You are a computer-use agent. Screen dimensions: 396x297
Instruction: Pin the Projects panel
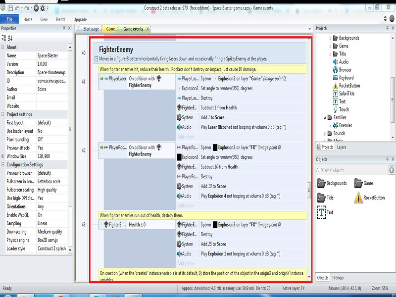point(388,28)
